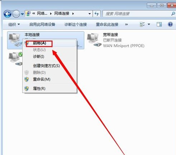The image size is (176, 155).
Task: Click the greyed Forward navigation button
Action: 16,14
